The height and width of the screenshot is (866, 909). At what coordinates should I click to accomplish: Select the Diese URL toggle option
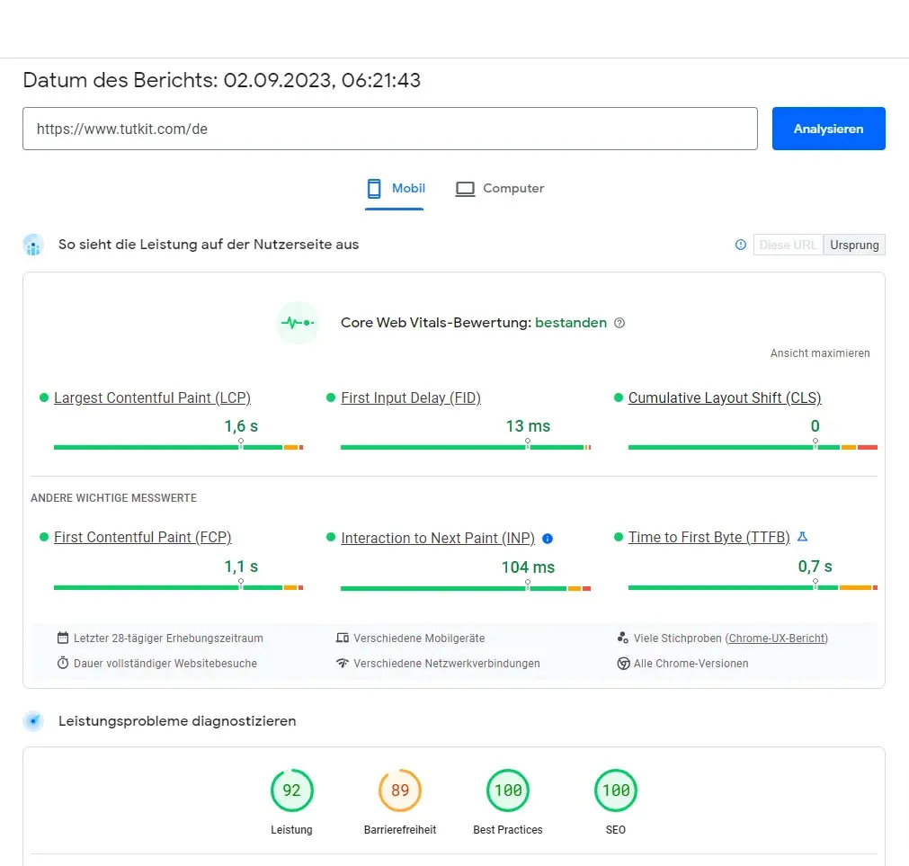click(x=788, y=245)
